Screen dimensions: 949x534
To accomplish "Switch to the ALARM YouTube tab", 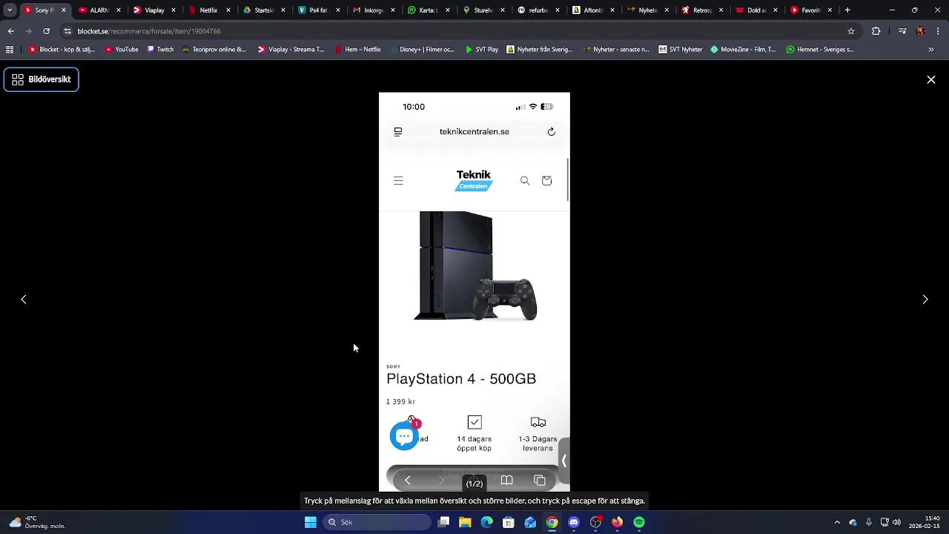I will (x=99, y=10).
